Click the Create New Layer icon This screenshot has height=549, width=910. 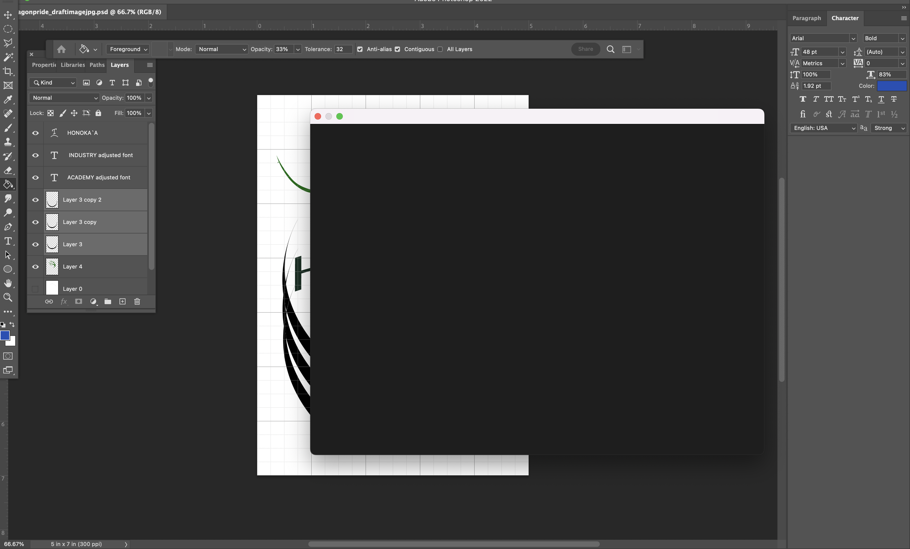click(123, 301)
